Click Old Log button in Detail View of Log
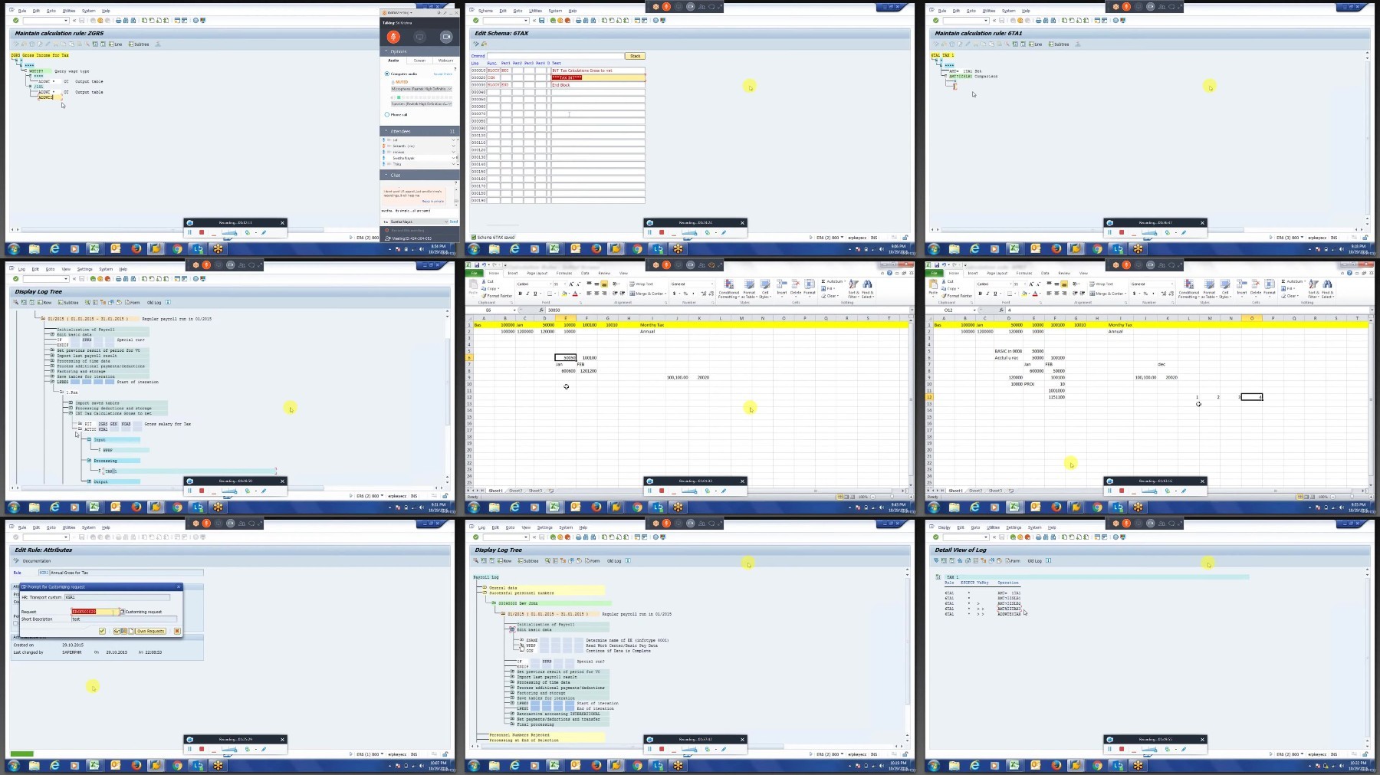The height and width of the screenshot is (775, 1380). pyautogui.click(x=1034, y=561)
